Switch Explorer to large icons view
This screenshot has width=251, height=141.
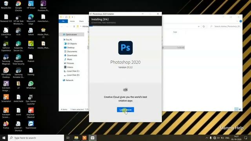coord(240,109)
